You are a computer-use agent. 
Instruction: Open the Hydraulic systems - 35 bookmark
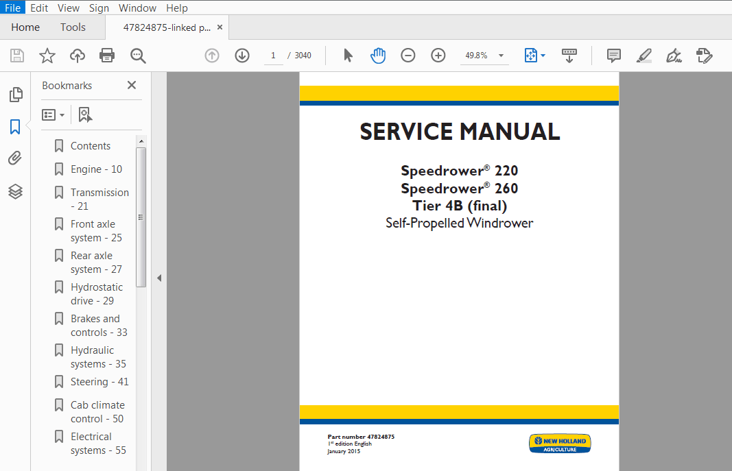pos(98,357)
